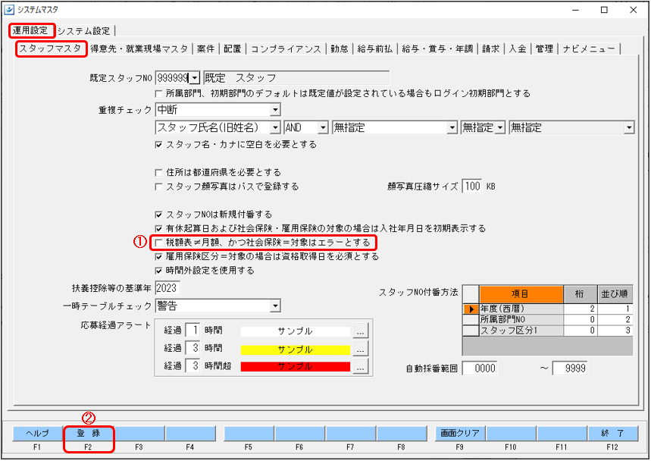Switch to the システム設定 tab
The width and height of the screenshot is (651, 461).
point(84,31)
